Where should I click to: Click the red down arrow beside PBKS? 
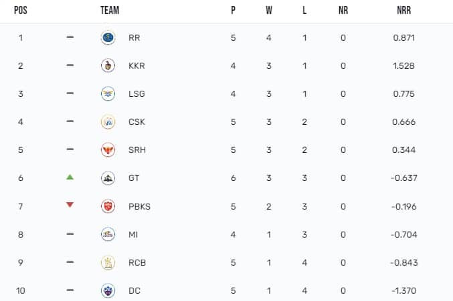pyautogui.click(x=70, y=205)
